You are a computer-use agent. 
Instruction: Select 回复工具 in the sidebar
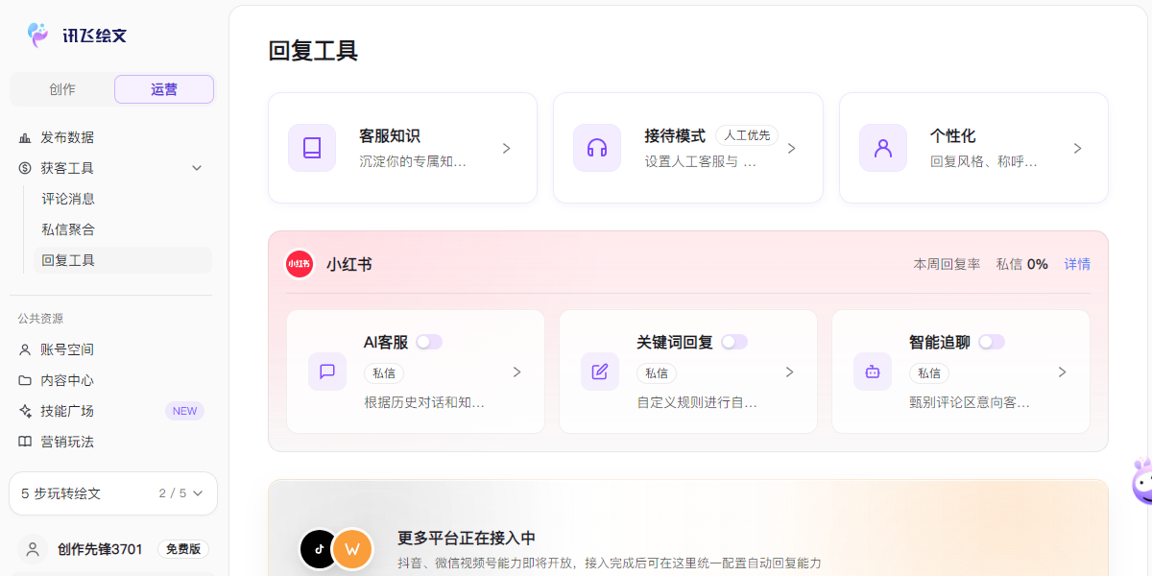124,260
